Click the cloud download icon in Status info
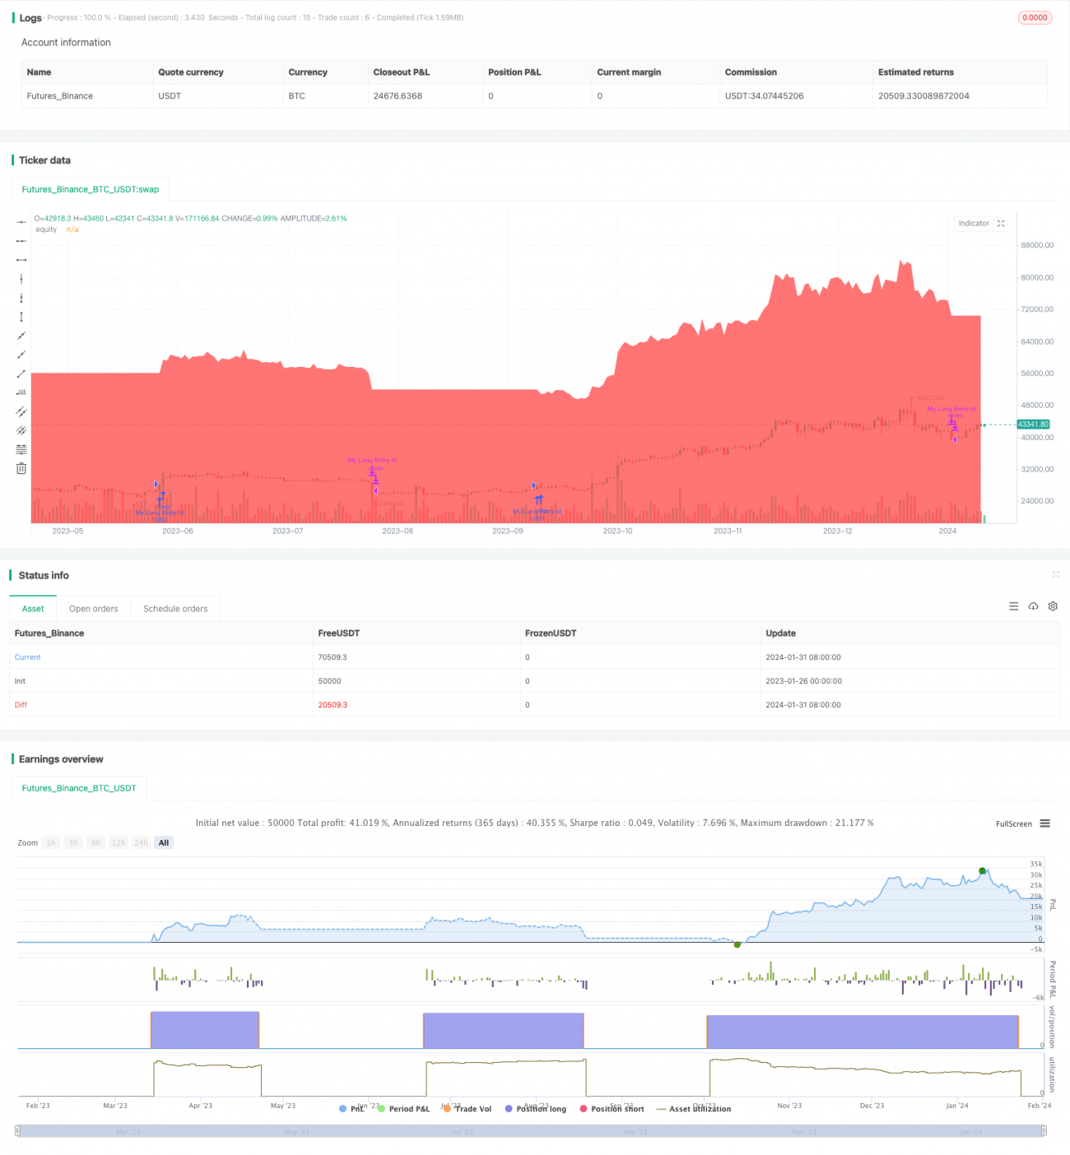 1033,606
